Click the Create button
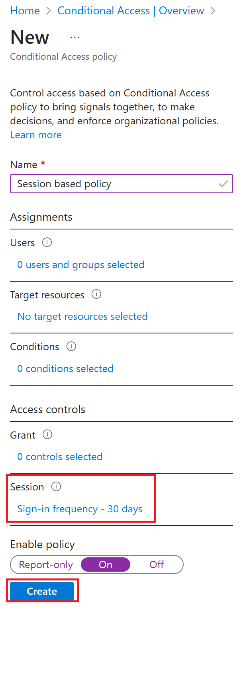 point(41,591)
